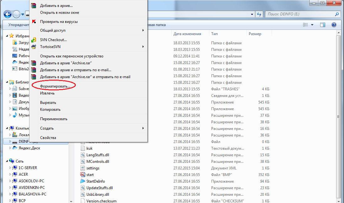344x203 pixels.
Task: Expand the Яндекс.Диск tree node
Action: (x=10, y=148)
